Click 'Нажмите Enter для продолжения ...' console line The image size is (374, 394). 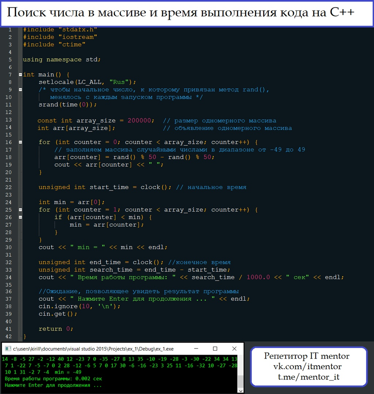pos(53,385)
